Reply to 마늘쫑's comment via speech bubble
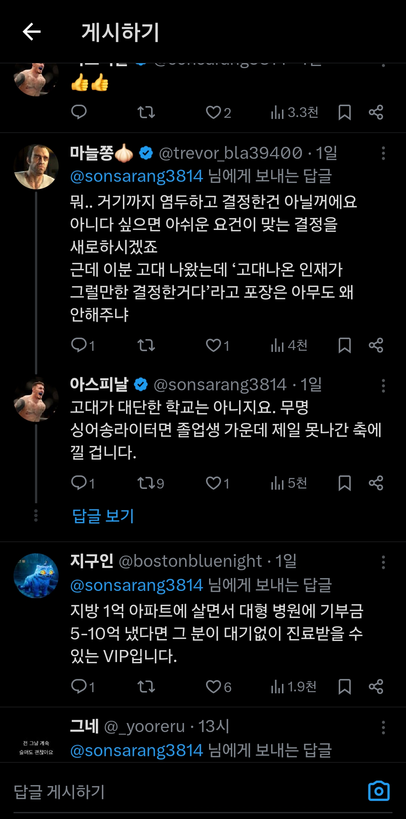Viewport: 406px width, 819px height. (x=79, y=345)
